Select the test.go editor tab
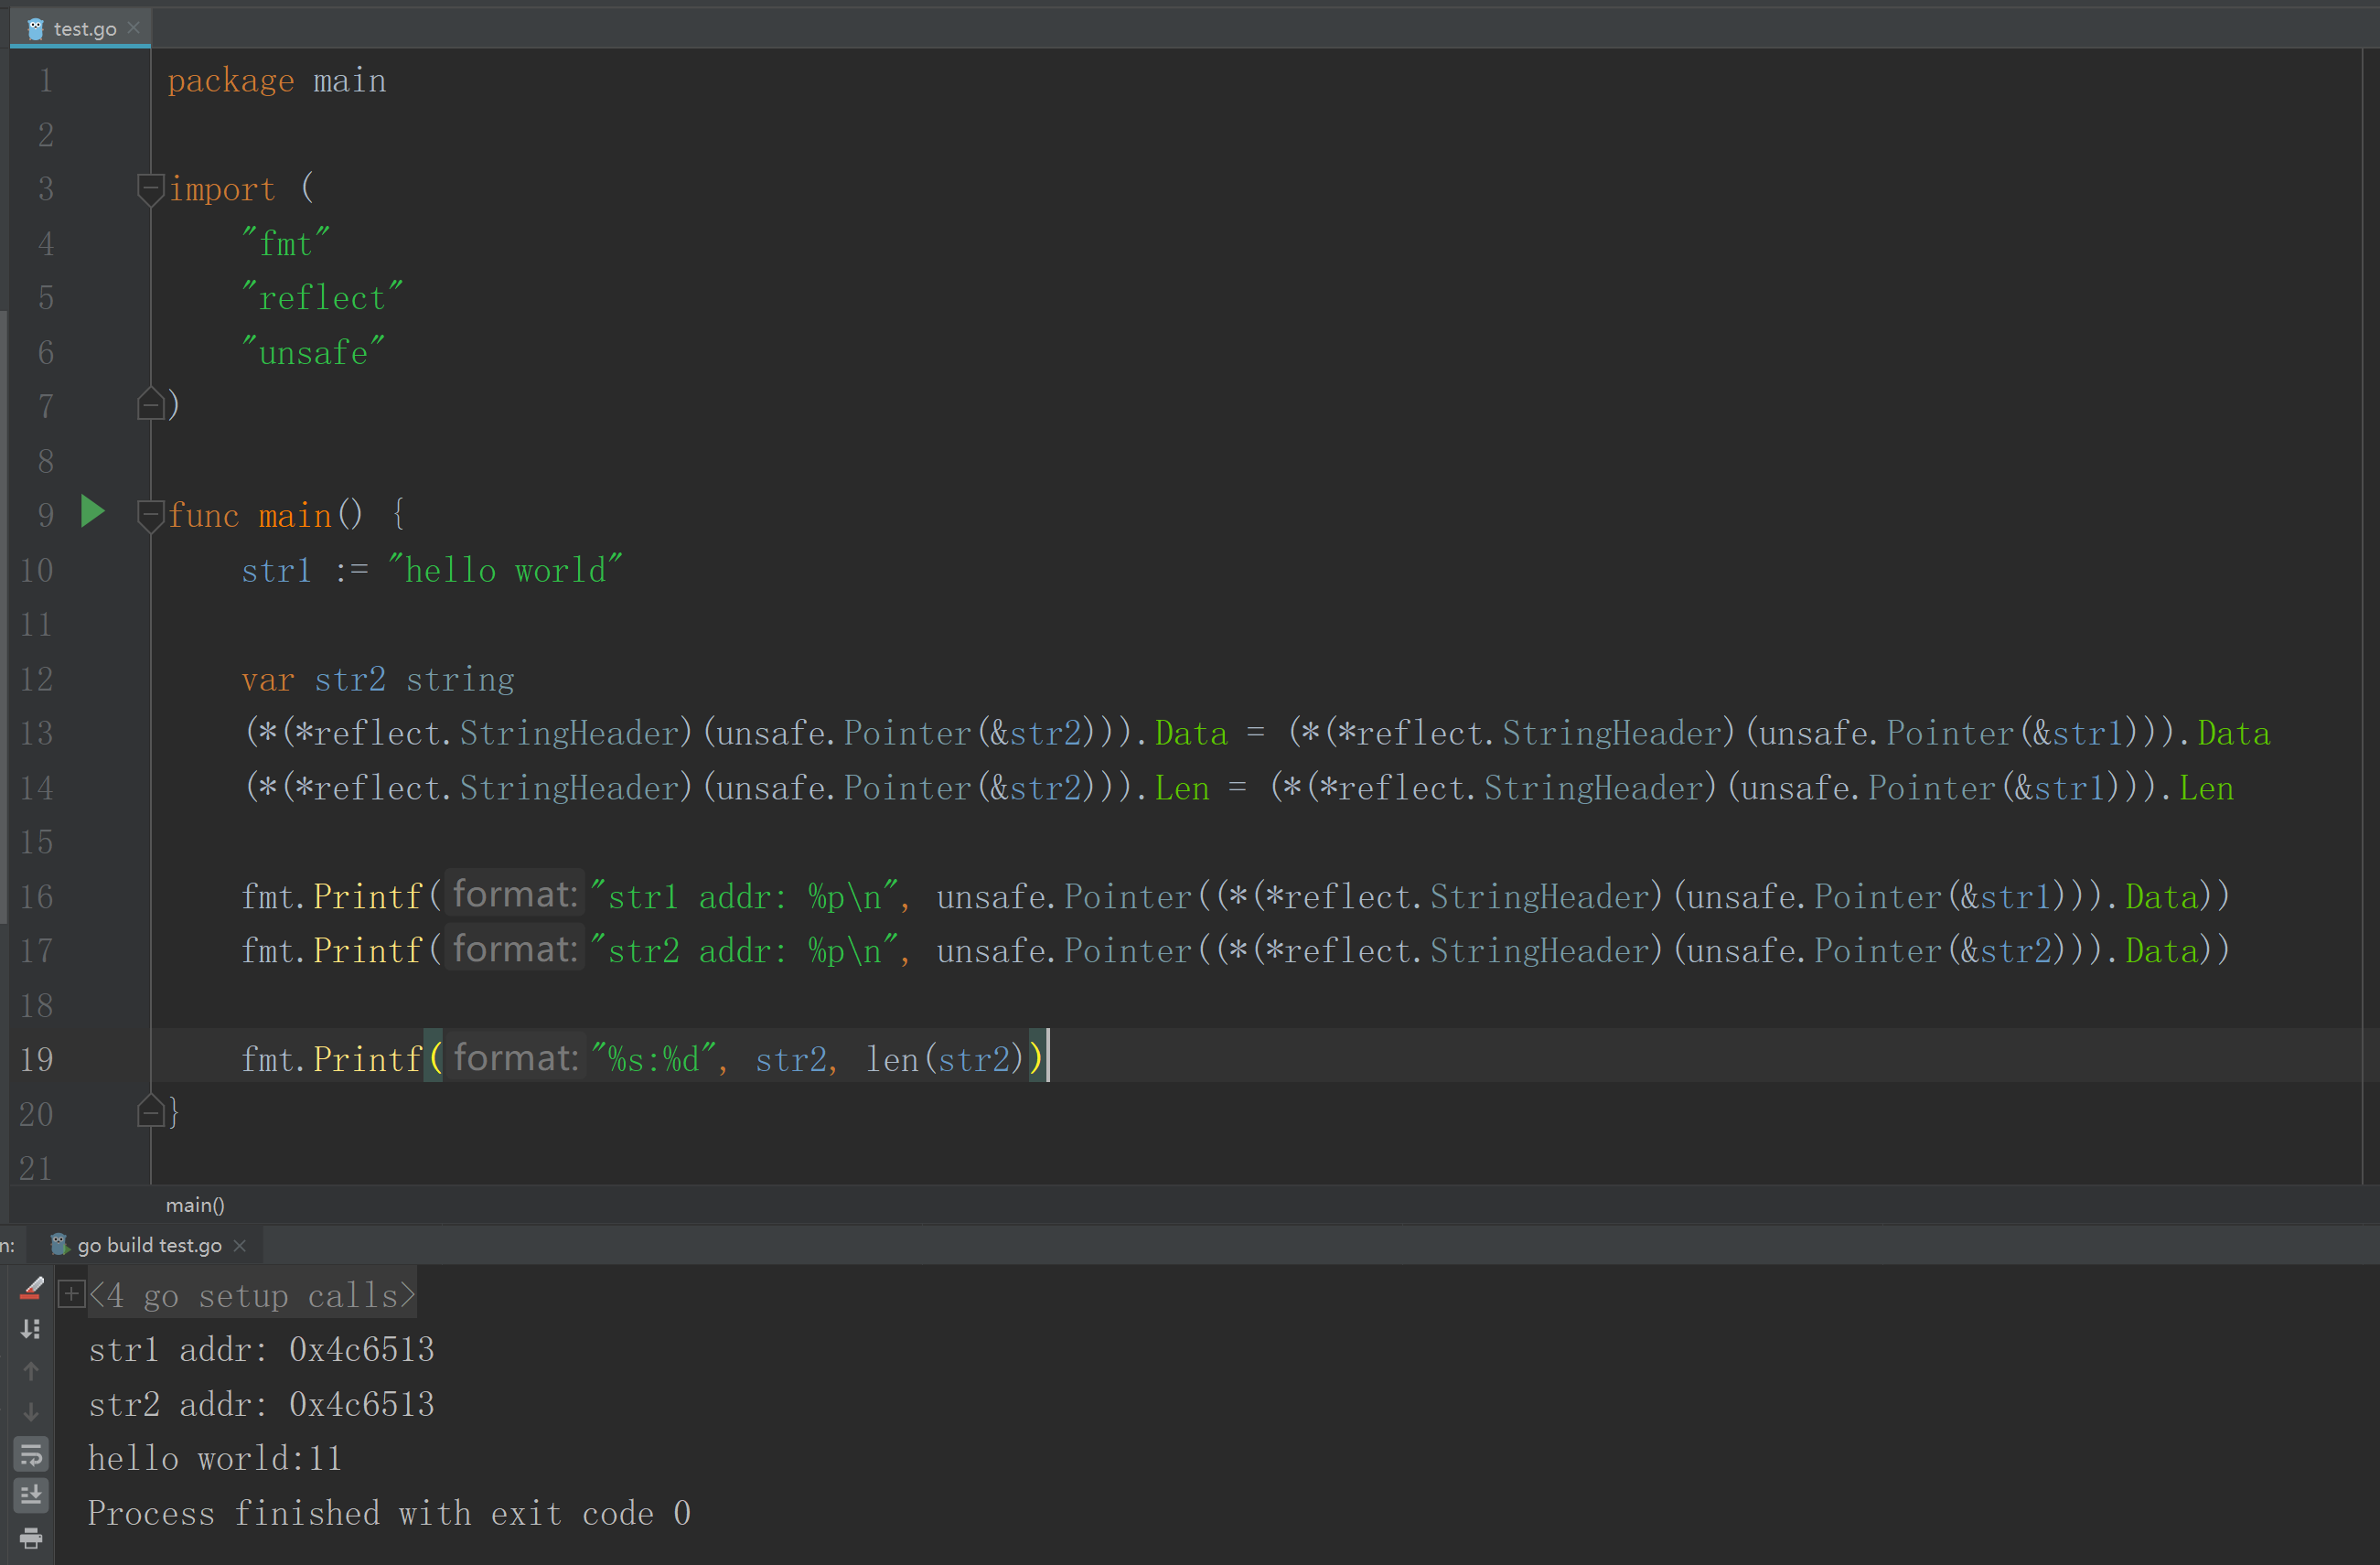 click(84, 29)
